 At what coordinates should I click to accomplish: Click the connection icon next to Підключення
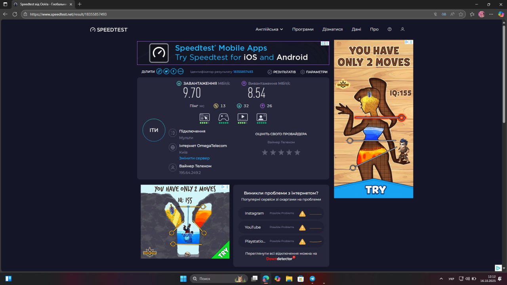(x=173, y=133)
